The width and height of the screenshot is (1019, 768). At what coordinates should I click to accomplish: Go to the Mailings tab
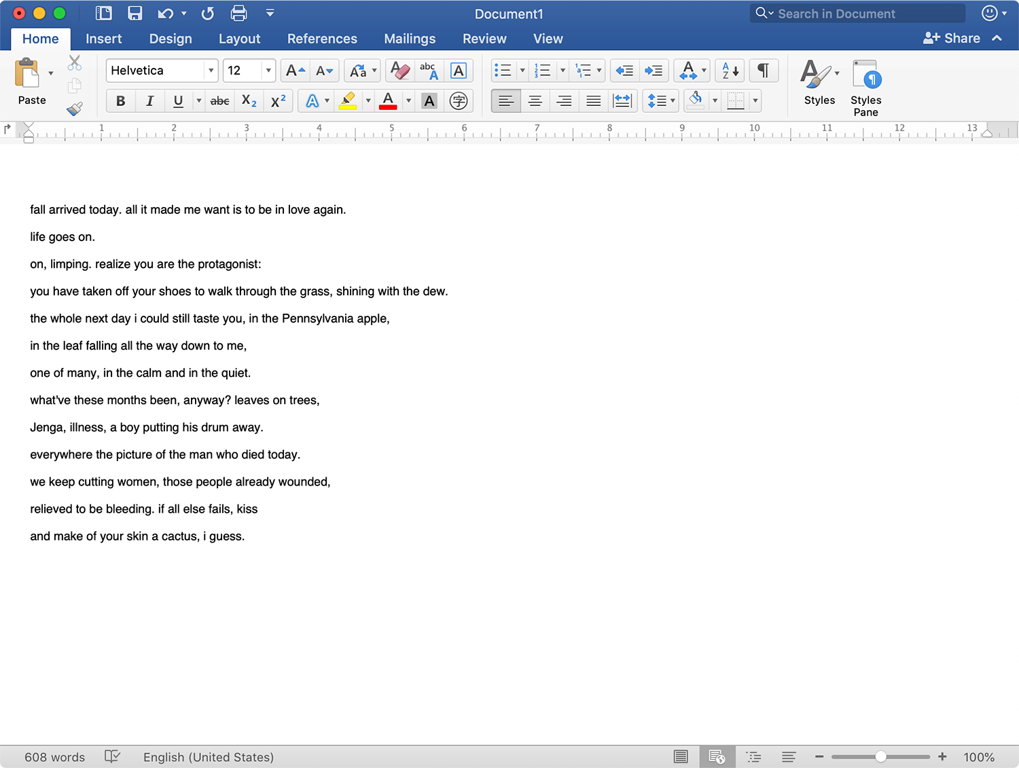click(410, 39)
